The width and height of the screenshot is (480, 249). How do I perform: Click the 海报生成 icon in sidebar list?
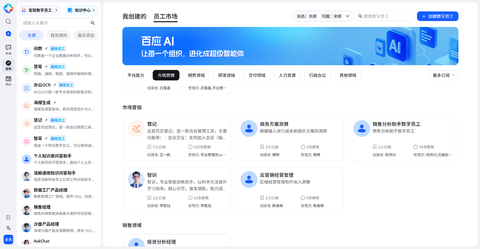point(26,106)
